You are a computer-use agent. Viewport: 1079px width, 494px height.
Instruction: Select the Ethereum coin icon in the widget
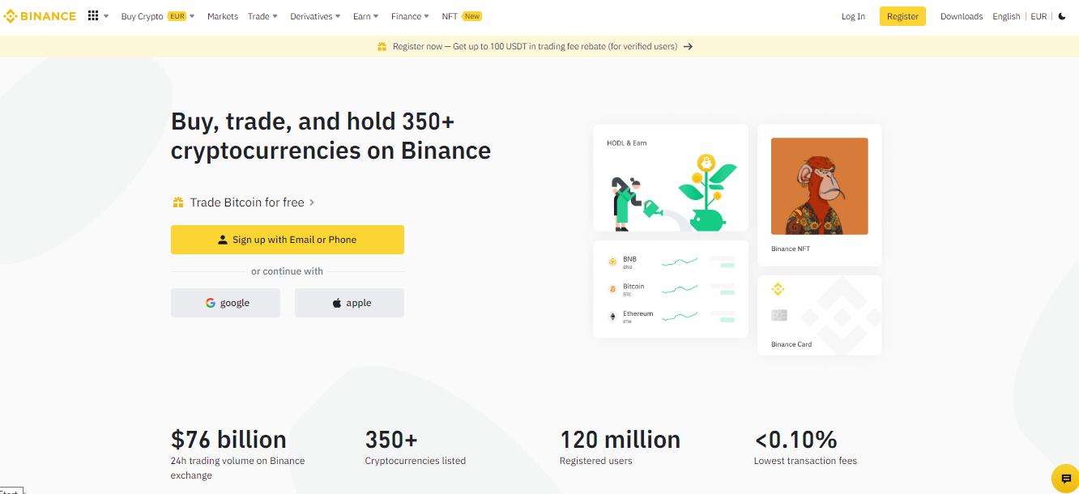(x=612, y=315)
